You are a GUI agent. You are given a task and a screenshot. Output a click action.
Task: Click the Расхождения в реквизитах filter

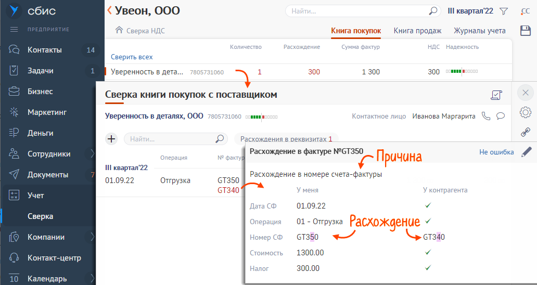286,139
